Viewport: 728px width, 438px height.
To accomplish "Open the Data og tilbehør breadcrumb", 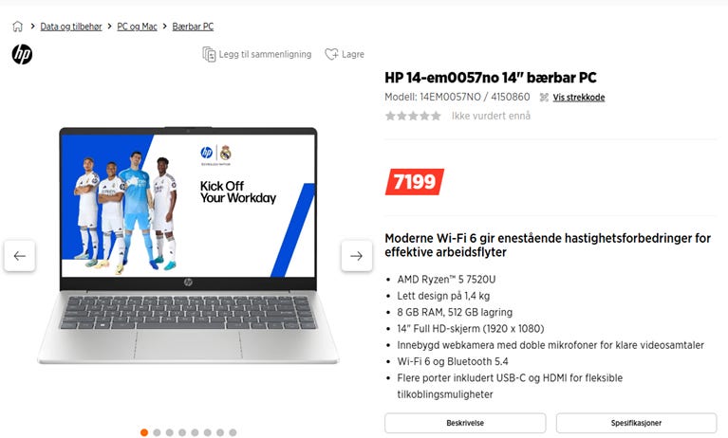I will pos(71,27).
